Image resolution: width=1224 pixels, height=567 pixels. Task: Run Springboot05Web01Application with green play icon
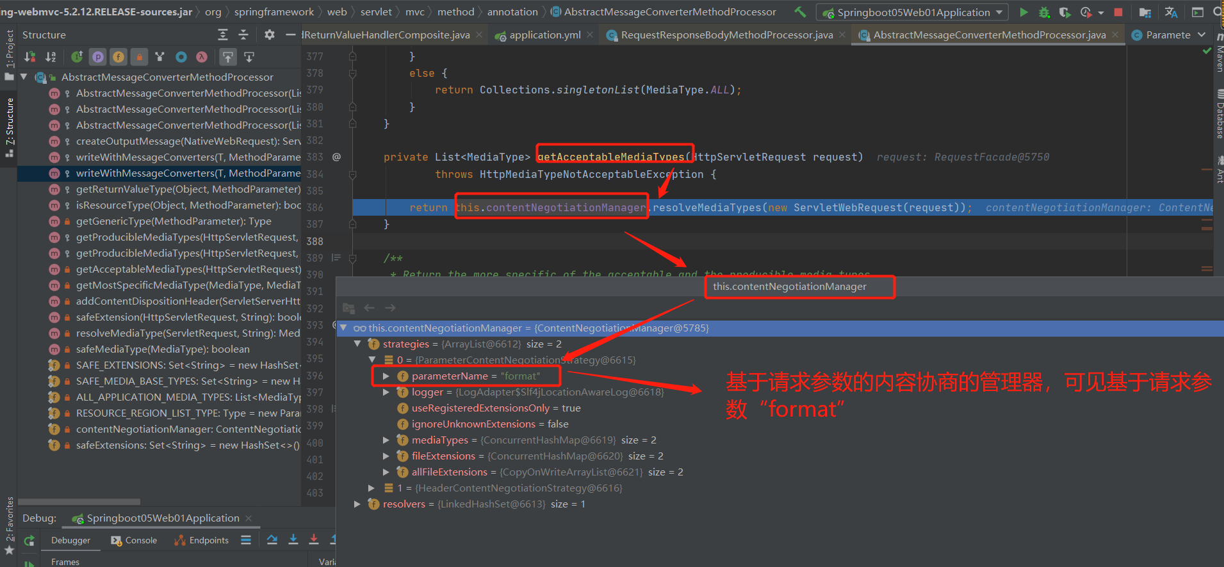tap(1024, 12)
